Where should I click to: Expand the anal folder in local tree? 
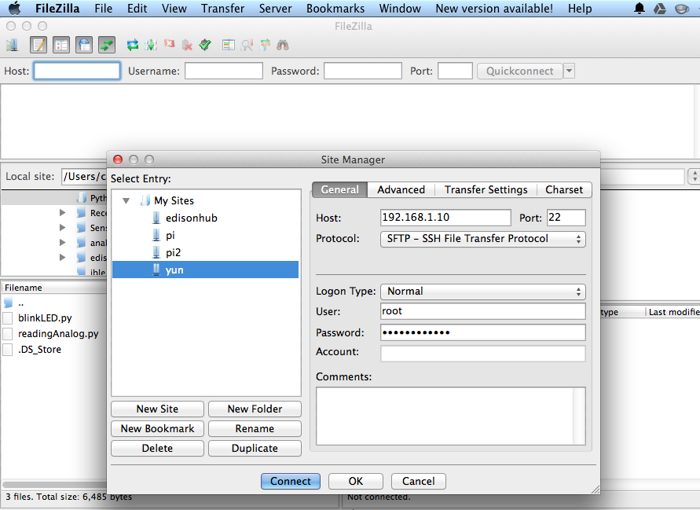point(63,243)
